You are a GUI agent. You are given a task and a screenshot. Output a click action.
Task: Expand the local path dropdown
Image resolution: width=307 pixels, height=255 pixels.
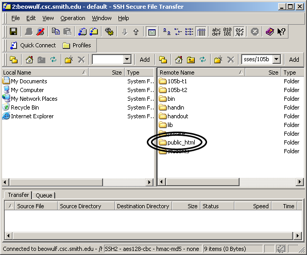coord(127,60)
